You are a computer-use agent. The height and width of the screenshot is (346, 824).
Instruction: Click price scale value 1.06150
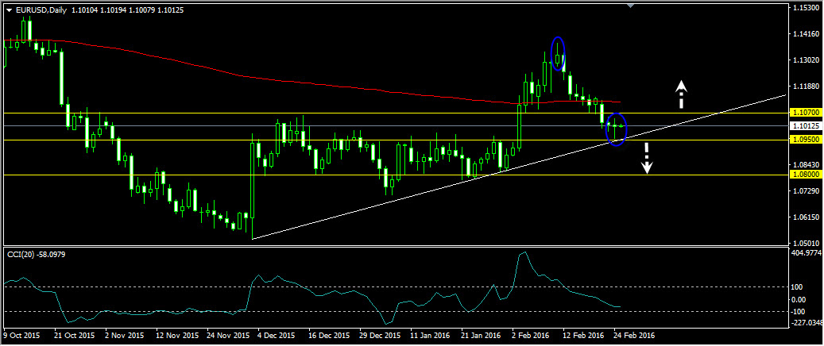click(x=807, y=217)
